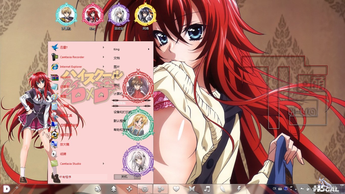This screenshot has height=194, width=345.
Task: Open 计算器 calculator from the Start menu
Action: [x=78, y=106]
